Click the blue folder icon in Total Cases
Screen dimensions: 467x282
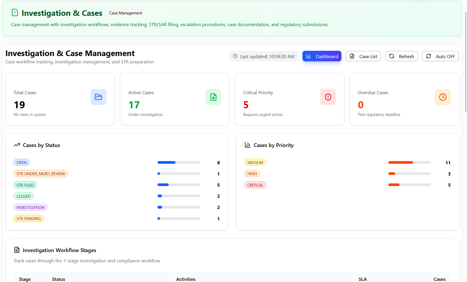[98, 97]
